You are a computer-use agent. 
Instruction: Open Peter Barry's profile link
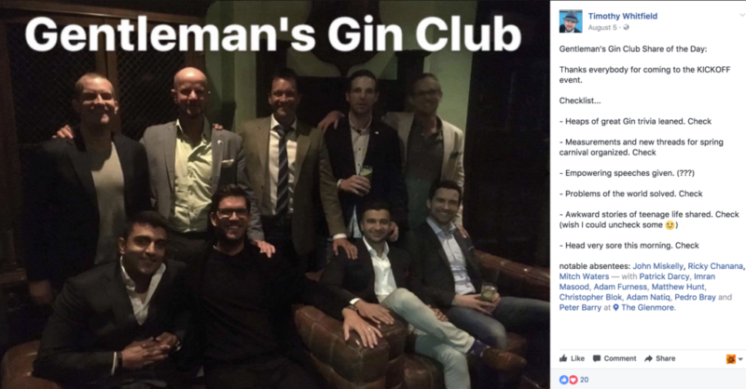[580, 308]
